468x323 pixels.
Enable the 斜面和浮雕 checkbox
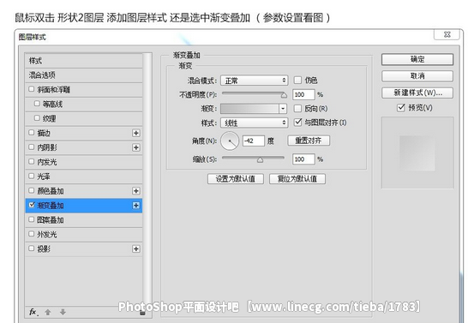[32, 89]
